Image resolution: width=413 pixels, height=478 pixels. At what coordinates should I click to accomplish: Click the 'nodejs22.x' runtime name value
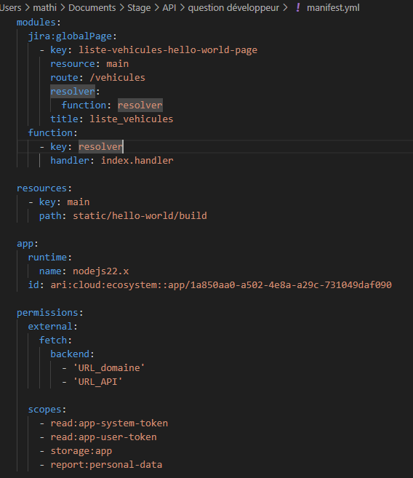101,271
